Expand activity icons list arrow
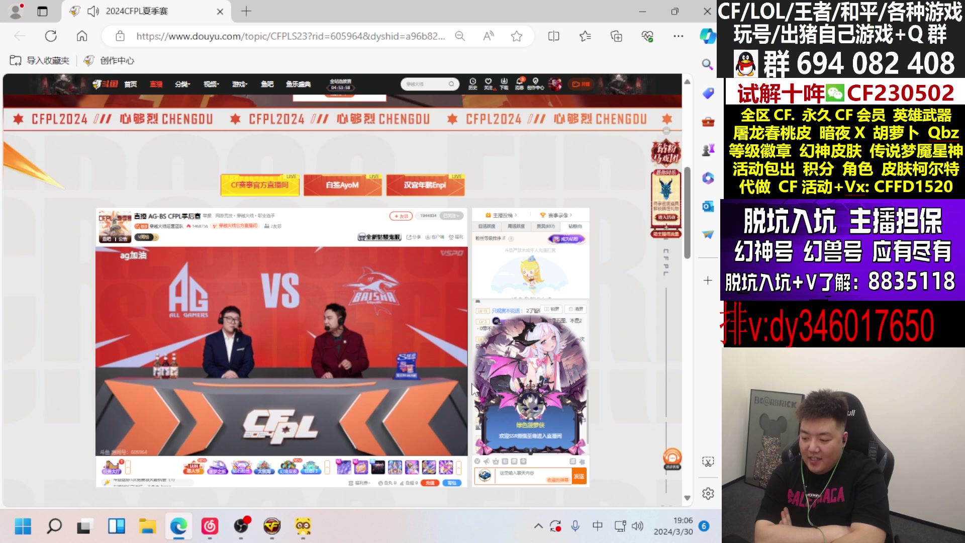 click(327, 468)
